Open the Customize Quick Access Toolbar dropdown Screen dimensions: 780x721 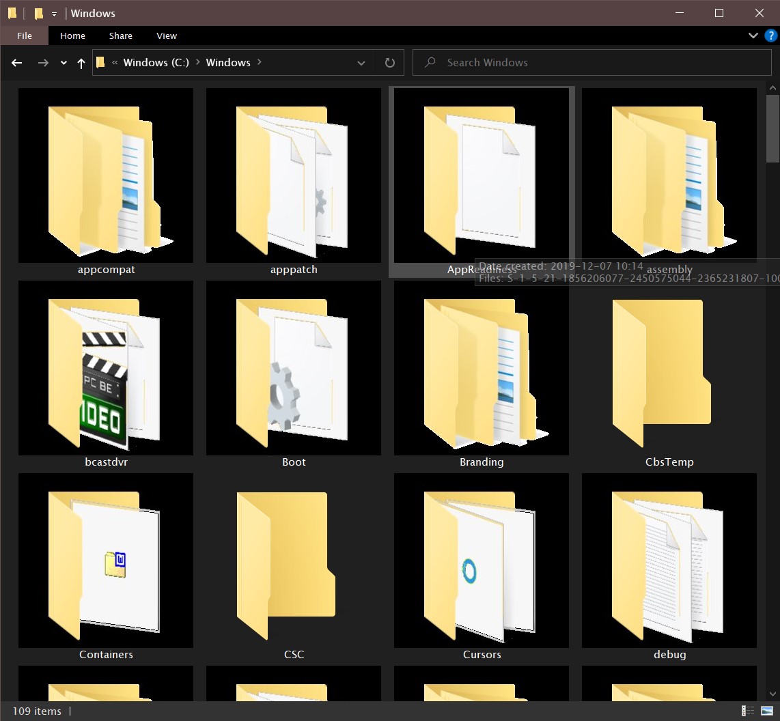[54, 14]
